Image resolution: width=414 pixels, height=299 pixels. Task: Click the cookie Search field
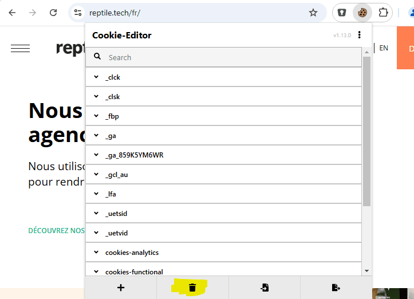229,57
